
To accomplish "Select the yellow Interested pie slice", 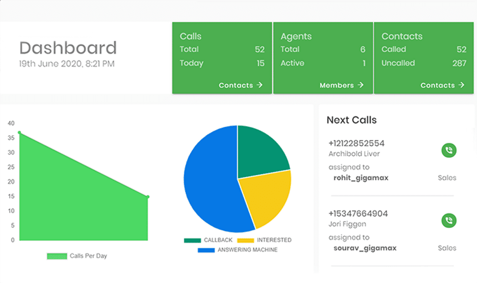I will (x=266, y=197).
